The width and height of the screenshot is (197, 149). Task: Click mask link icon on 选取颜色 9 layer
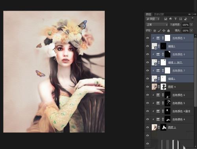click(163, 38)
